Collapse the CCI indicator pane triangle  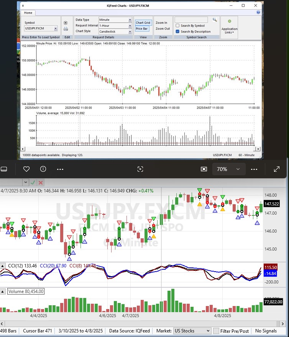coord(3,266)
